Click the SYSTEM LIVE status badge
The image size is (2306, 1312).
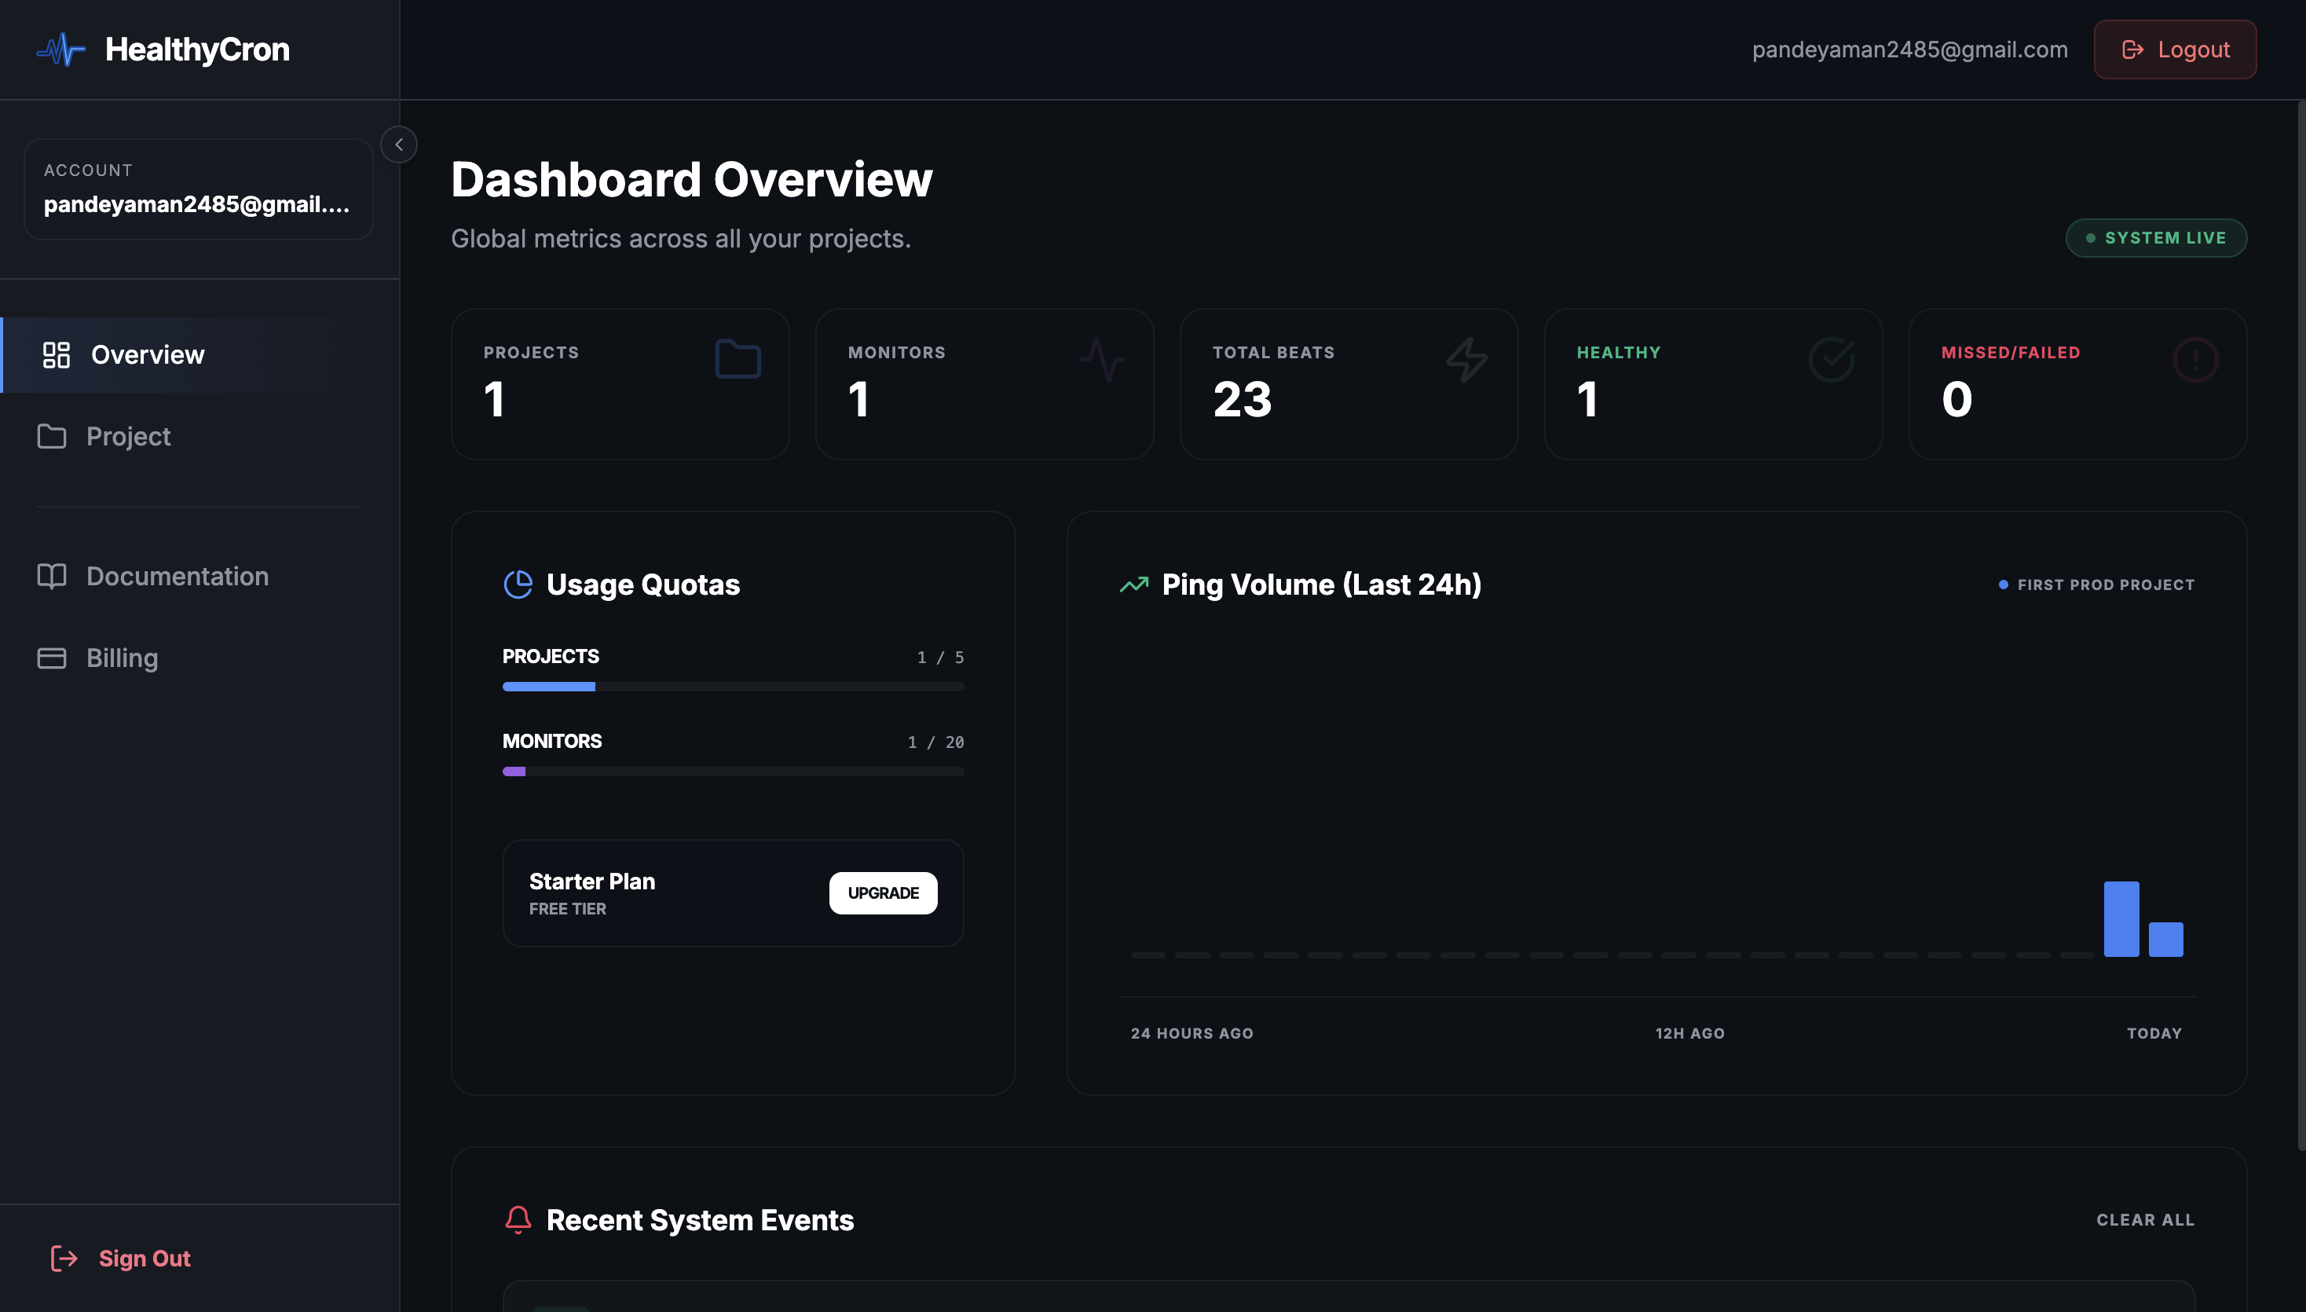[2155, 238]
